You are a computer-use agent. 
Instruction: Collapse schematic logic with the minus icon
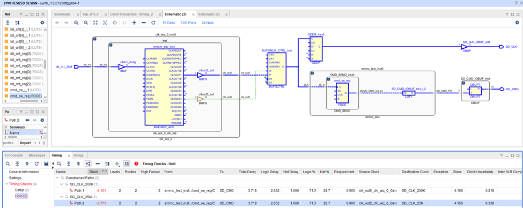coord(144,23)
